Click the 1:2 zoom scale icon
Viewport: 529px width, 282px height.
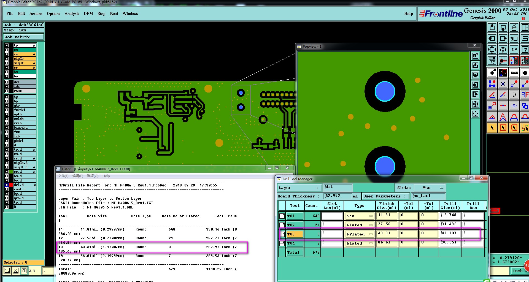(x=514, y=50)
